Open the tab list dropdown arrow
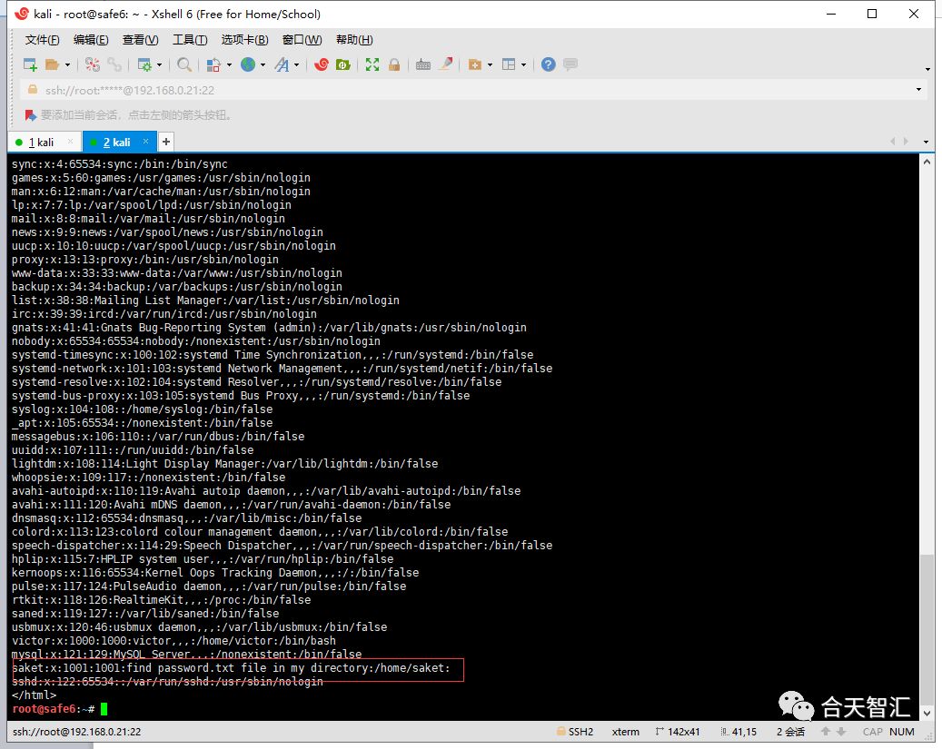This screenshot has height=749, width=942. 926,142
